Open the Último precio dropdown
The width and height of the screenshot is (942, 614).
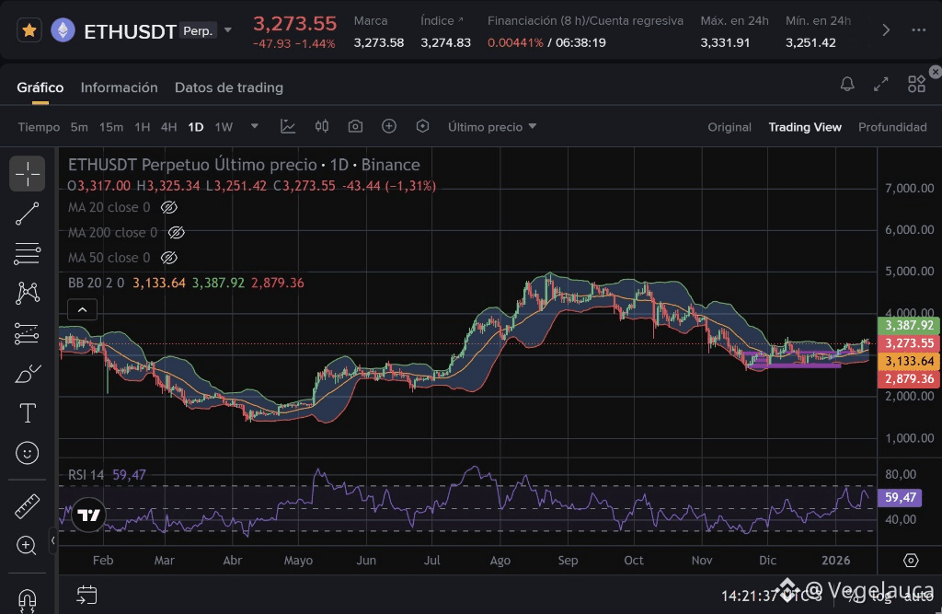(492, 127)
